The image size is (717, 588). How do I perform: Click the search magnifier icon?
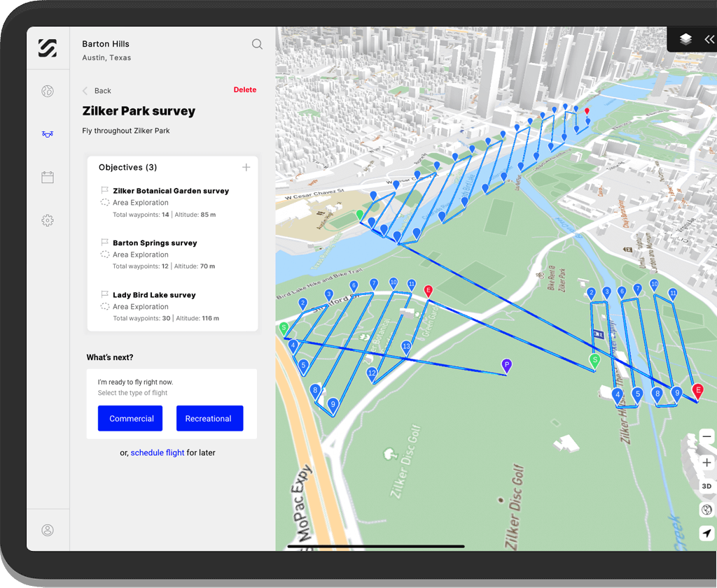coord(257,44)
